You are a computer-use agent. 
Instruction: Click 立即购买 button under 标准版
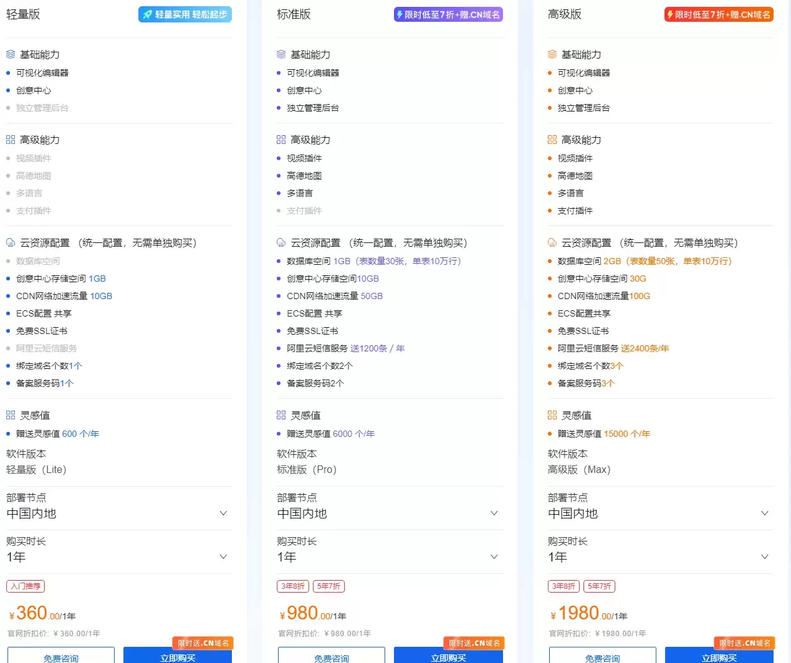click(x=448, y=656)
